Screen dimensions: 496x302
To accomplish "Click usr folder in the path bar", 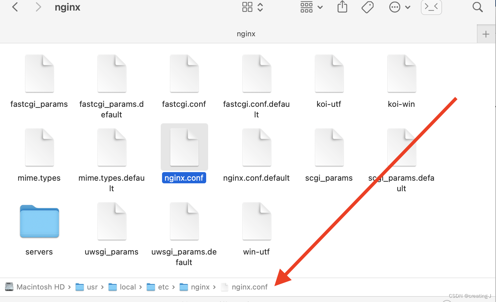I will click(x=87, y=287).
